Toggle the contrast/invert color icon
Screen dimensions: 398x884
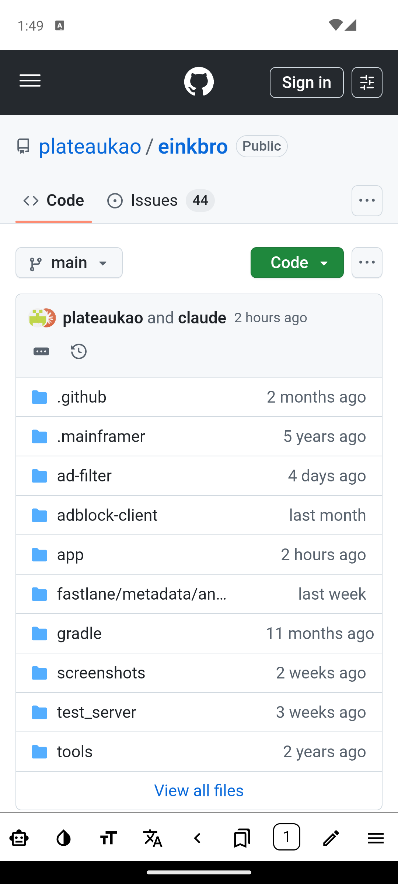(64, 838)
